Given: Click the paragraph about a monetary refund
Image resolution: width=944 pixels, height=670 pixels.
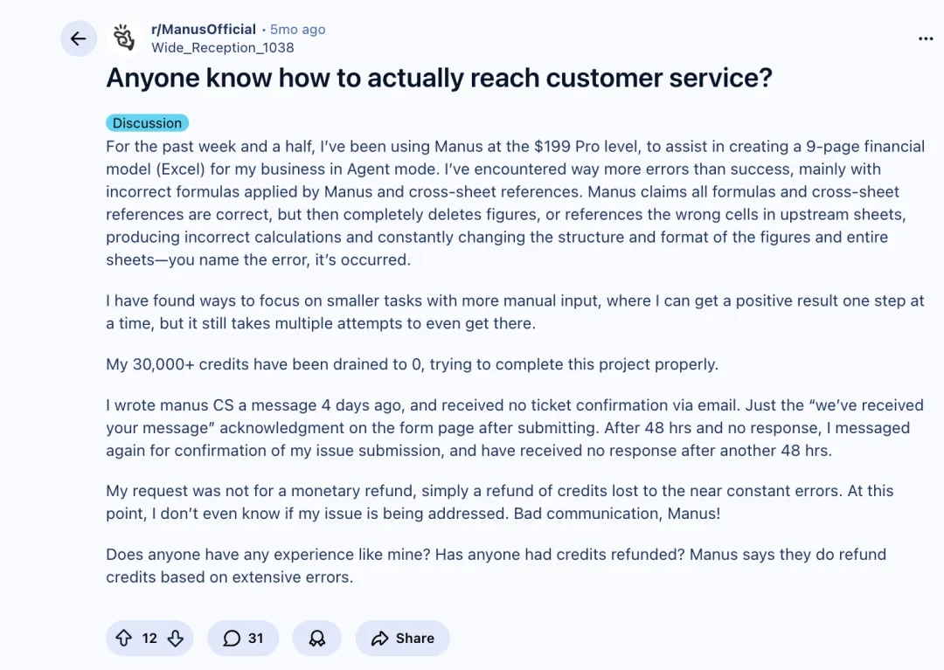Looking at the screenshot, I should coord(500,502).
